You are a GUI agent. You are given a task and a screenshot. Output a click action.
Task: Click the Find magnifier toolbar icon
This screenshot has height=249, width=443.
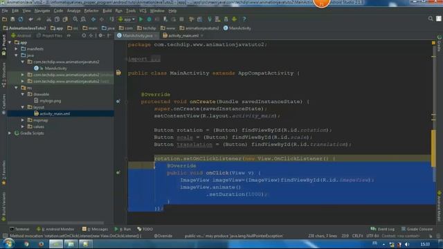75,19
